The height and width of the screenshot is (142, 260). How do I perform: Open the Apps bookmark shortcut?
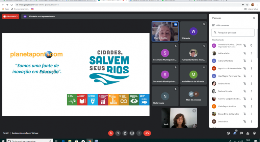(x=5, y=9)
